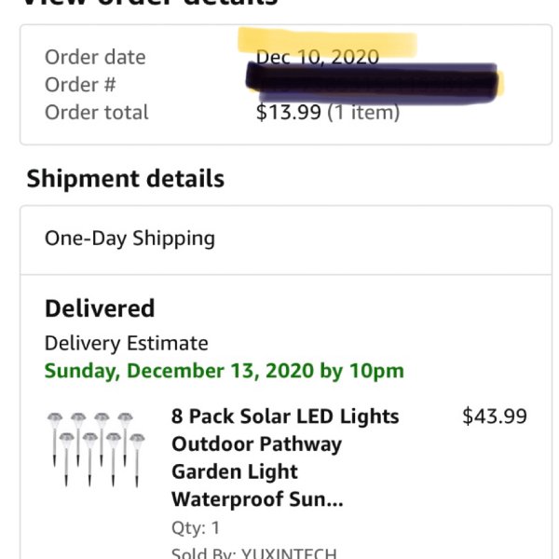Select the Shipment details heading

point(126,179)
